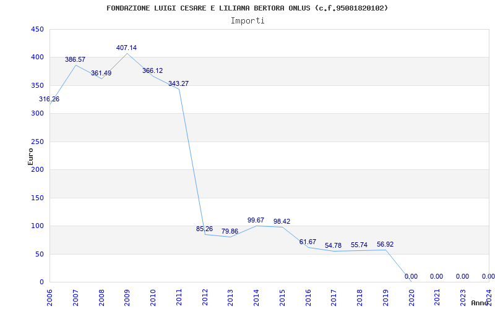Select the x-axis year '2024'

(x=489, y=298)
